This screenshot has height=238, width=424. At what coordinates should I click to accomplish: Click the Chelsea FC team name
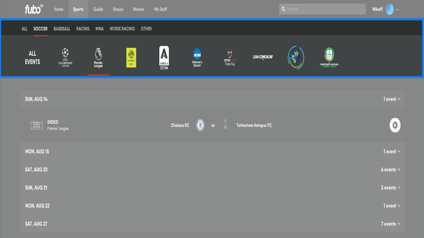(180, 125)
